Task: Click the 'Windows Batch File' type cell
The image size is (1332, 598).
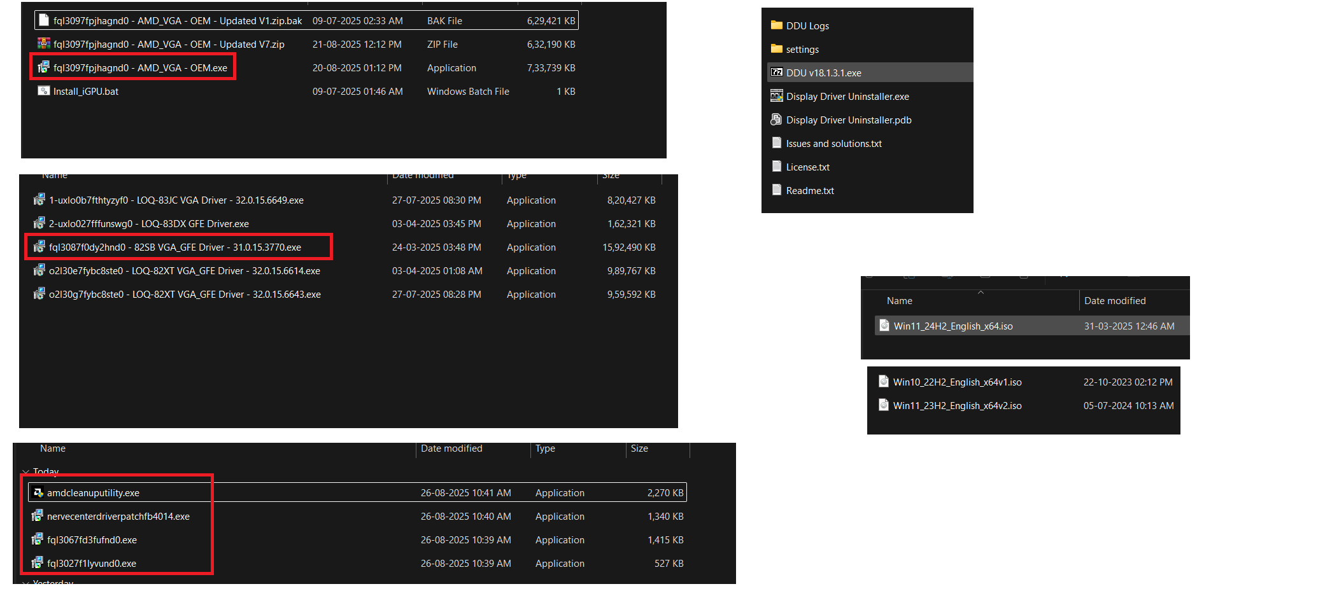Action: coord(468,92)
